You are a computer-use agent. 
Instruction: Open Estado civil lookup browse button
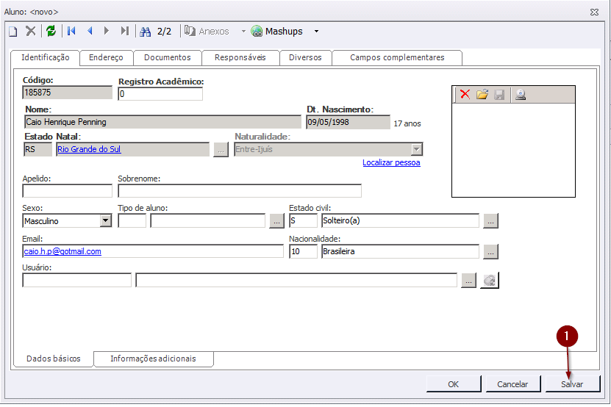click(491, 220)
